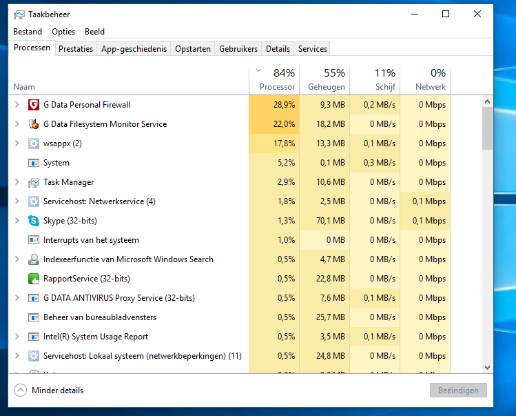The width and height of the screenshot is (516, 416).
Task: Click the 0,3 MB/s disk value
Action: coord(380,163)
